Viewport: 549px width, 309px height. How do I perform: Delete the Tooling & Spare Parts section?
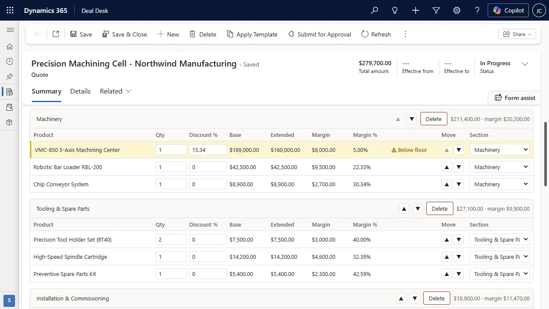tap(440, 209)
